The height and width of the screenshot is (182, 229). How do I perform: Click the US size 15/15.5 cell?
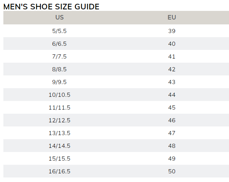tap(59, 159)
